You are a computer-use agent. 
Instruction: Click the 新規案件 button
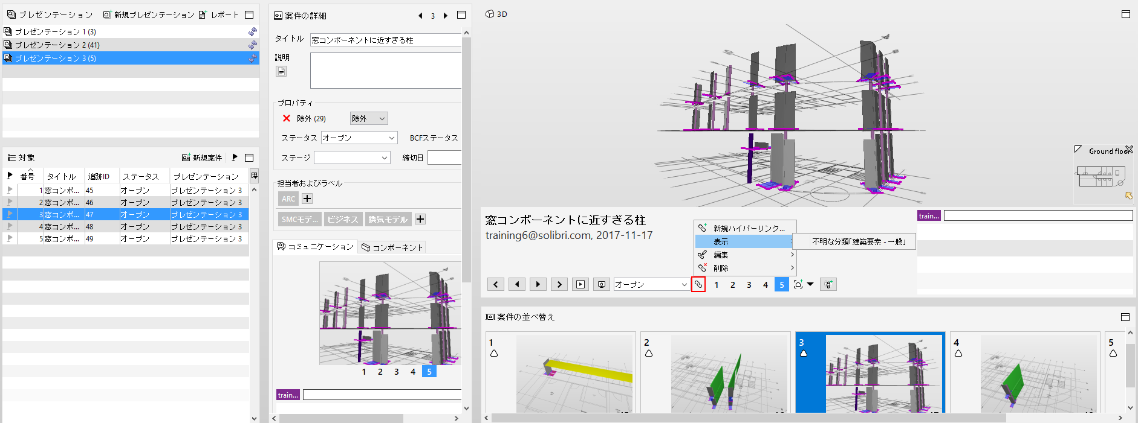point(202,157)
